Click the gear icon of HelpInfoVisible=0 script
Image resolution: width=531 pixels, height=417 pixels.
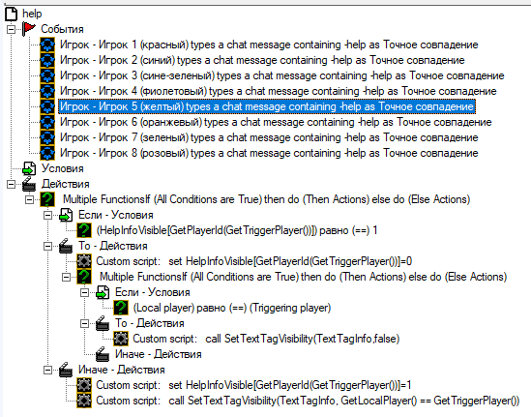[x=84, y=261]
